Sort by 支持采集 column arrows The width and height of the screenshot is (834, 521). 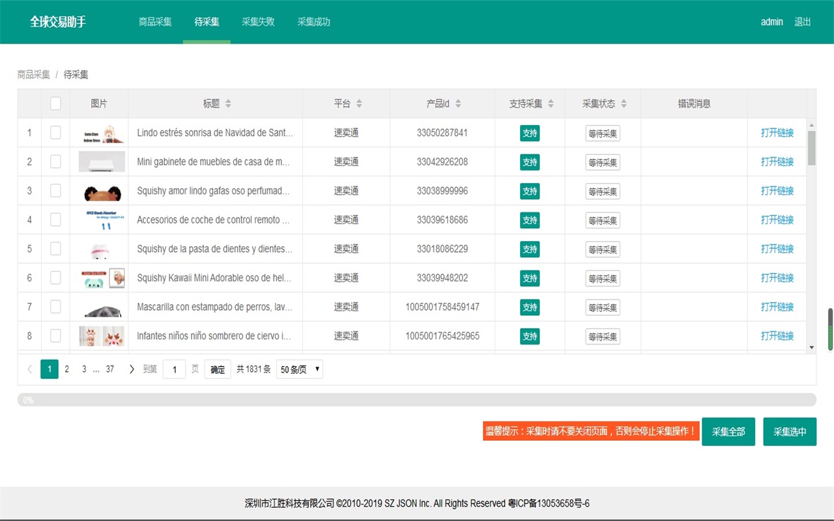(551, 104)
